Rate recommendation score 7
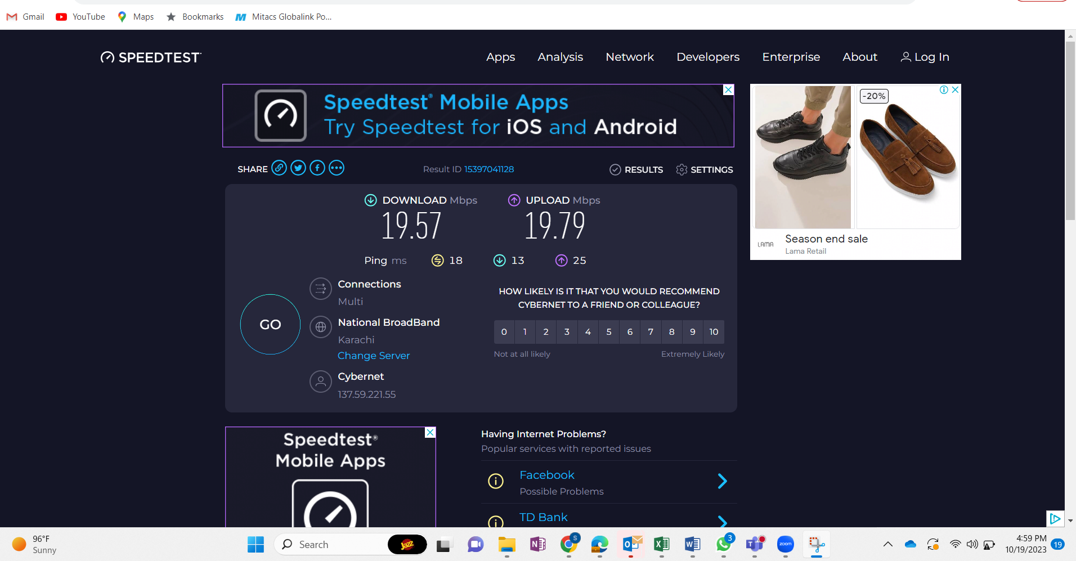Image resolution: width=1076 pixels, height=561 pixels. [651, 332]
